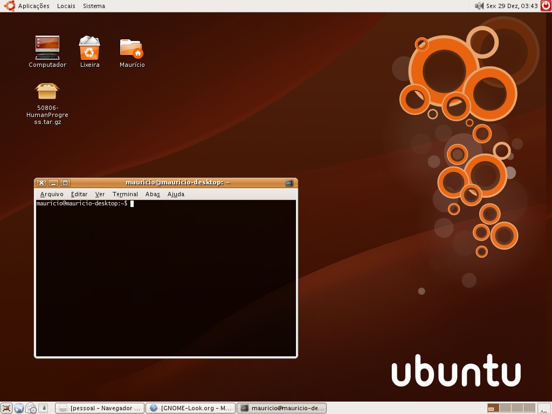Click the show desktop panel button
This screenshot has height=414, width=552.
(x=6, y=408)
